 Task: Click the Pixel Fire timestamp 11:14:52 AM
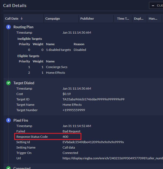[77, 126]
